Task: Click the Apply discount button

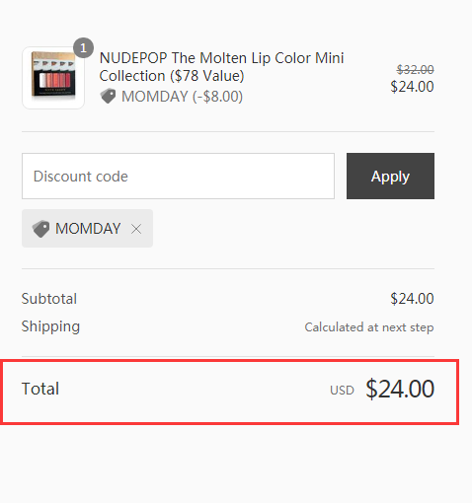Action: (390, 176)
